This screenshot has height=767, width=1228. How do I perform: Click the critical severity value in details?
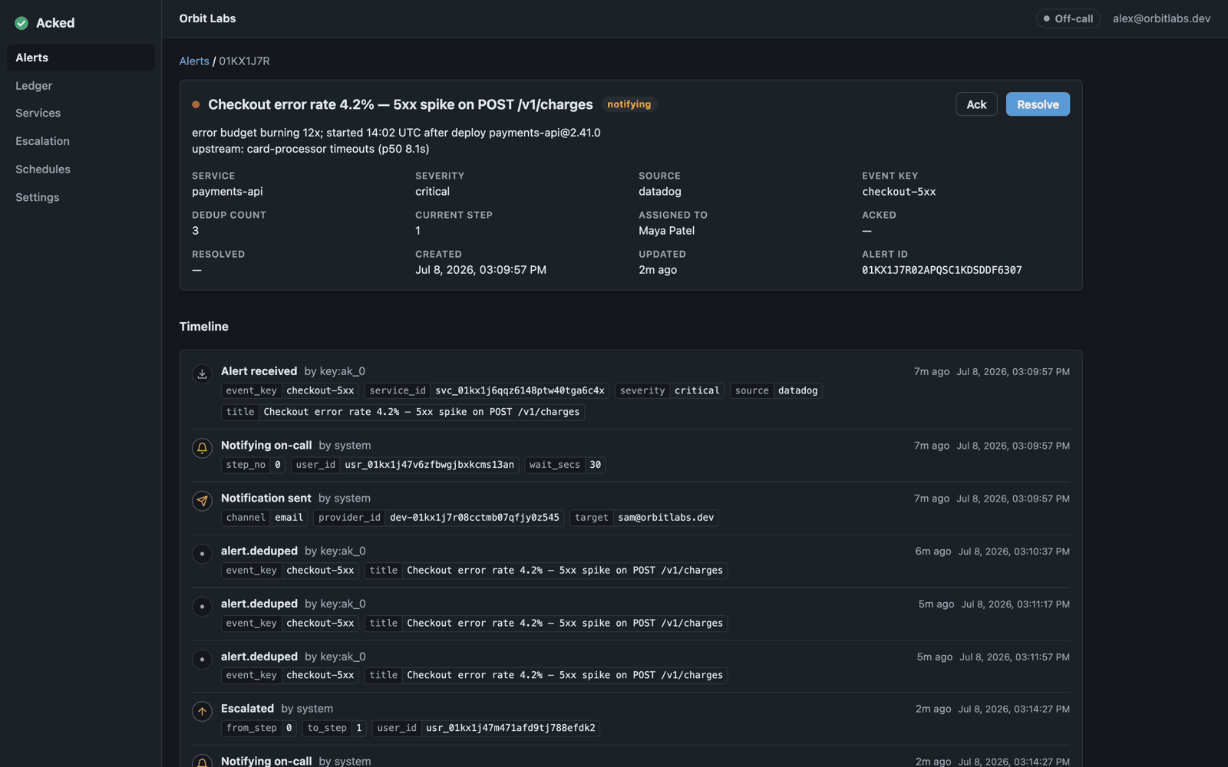coord(432,192)
